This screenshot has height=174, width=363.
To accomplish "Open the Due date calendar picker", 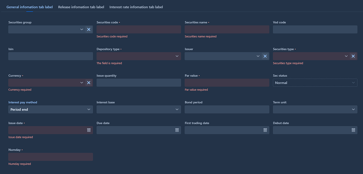I will coord(177,130).
